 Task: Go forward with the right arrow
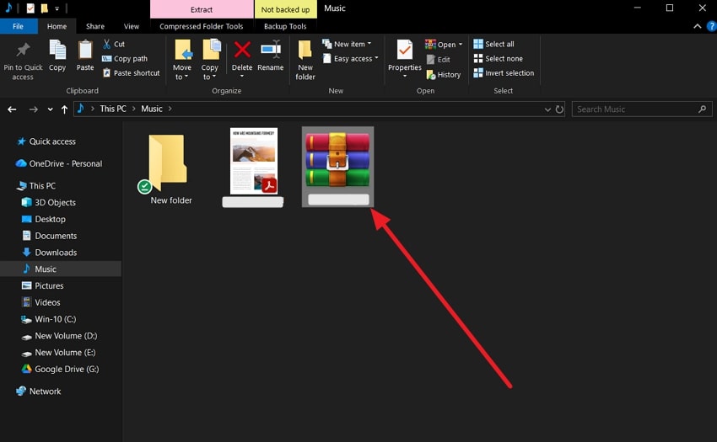coord(34,109)
